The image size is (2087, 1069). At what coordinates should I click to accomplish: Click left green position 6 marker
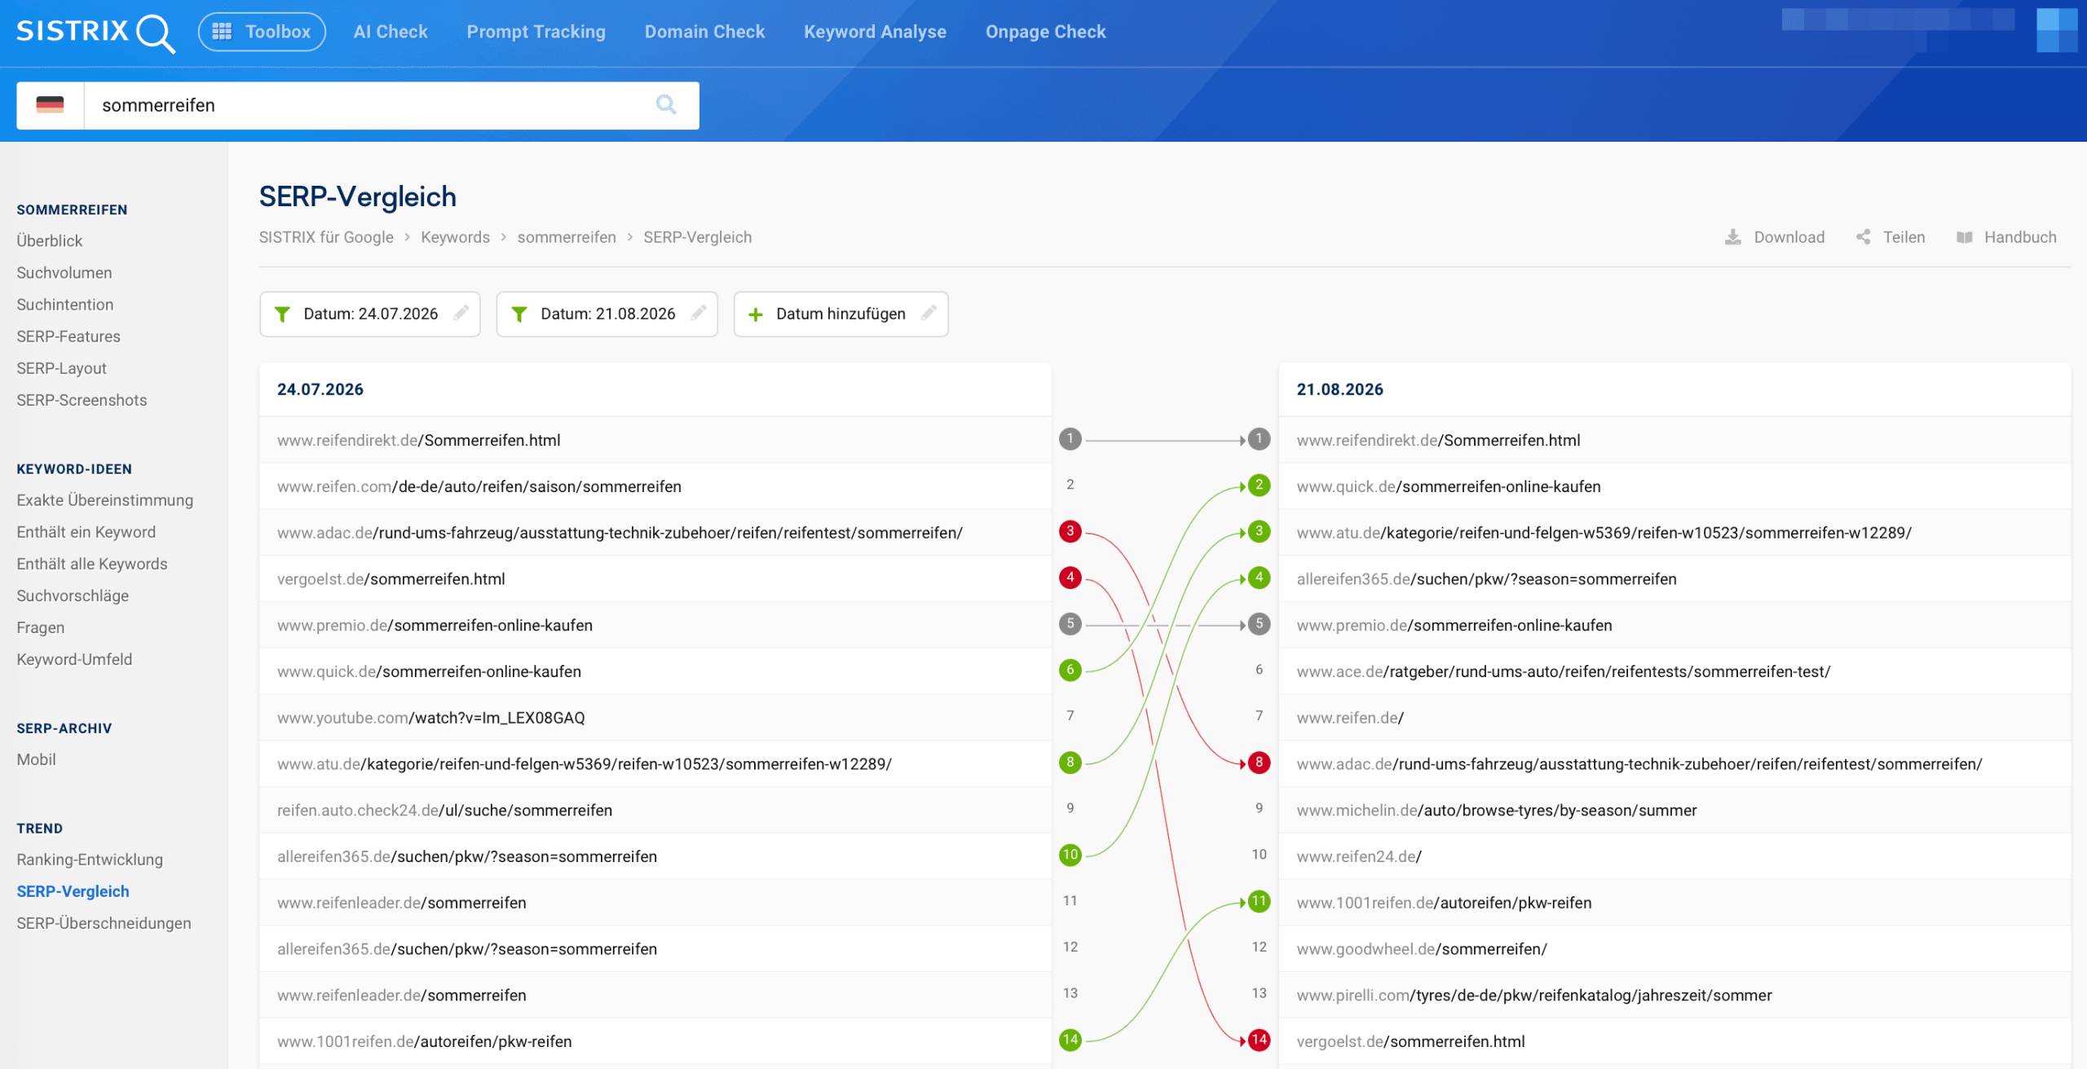pos(1070,670)
